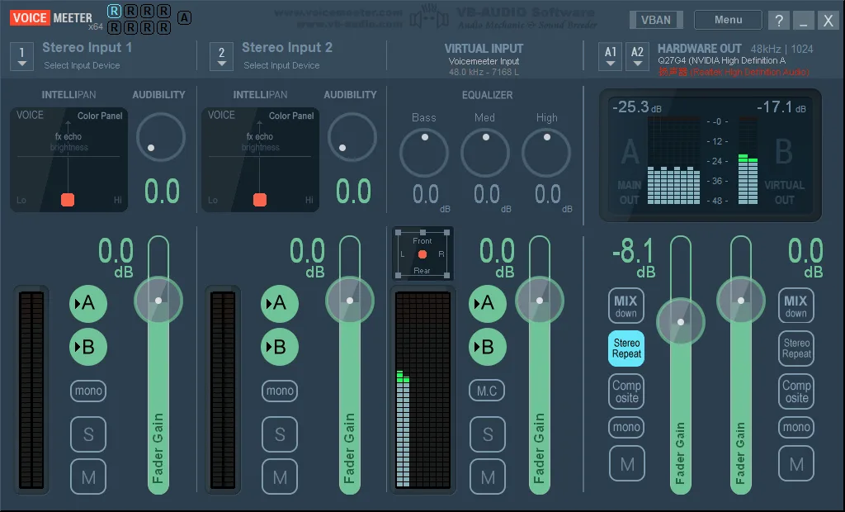Image resolution: width=845 pixels, height=512 pixels.
Task: Expand the A1 hardware output selector
Action: (610, 57)
